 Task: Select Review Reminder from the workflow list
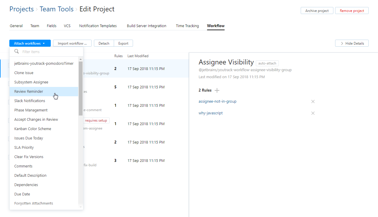(x=29, y=91)
